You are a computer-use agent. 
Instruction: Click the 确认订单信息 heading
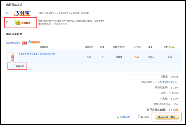14,34
